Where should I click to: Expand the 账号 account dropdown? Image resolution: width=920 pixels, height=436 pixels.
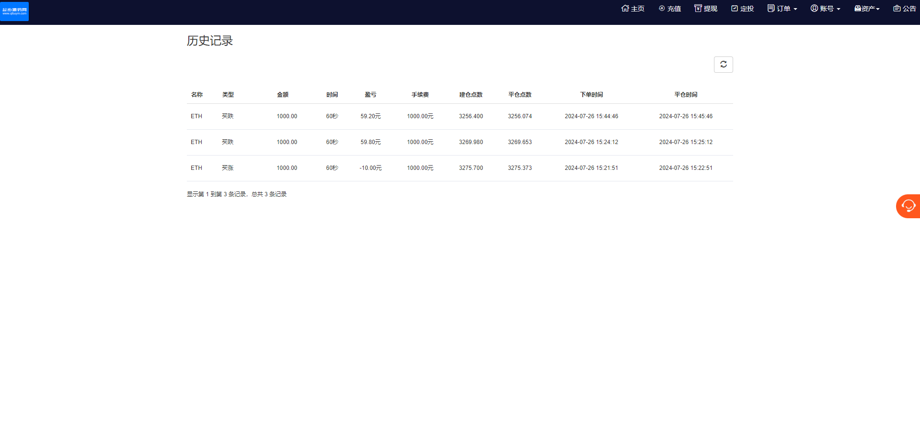[825, 9]
